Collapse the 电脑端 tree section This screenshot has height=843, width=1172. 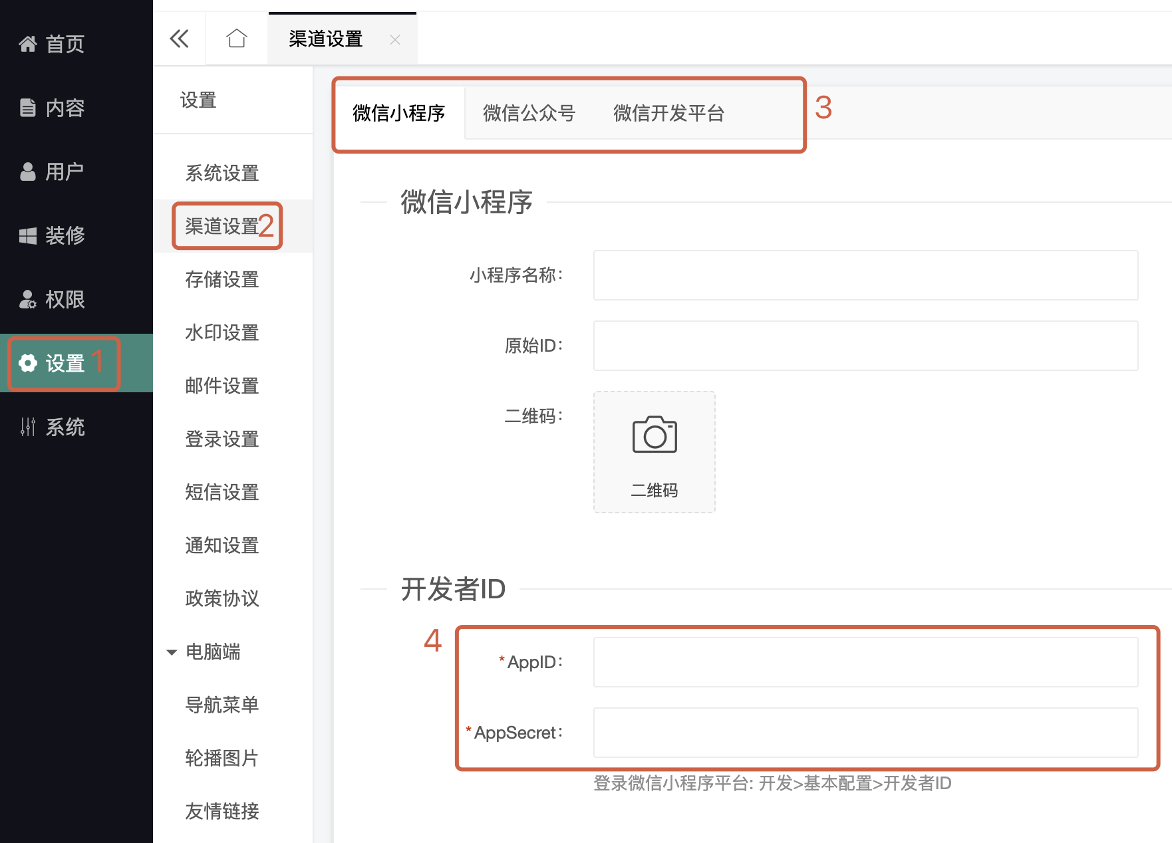(x=172, y=652)
